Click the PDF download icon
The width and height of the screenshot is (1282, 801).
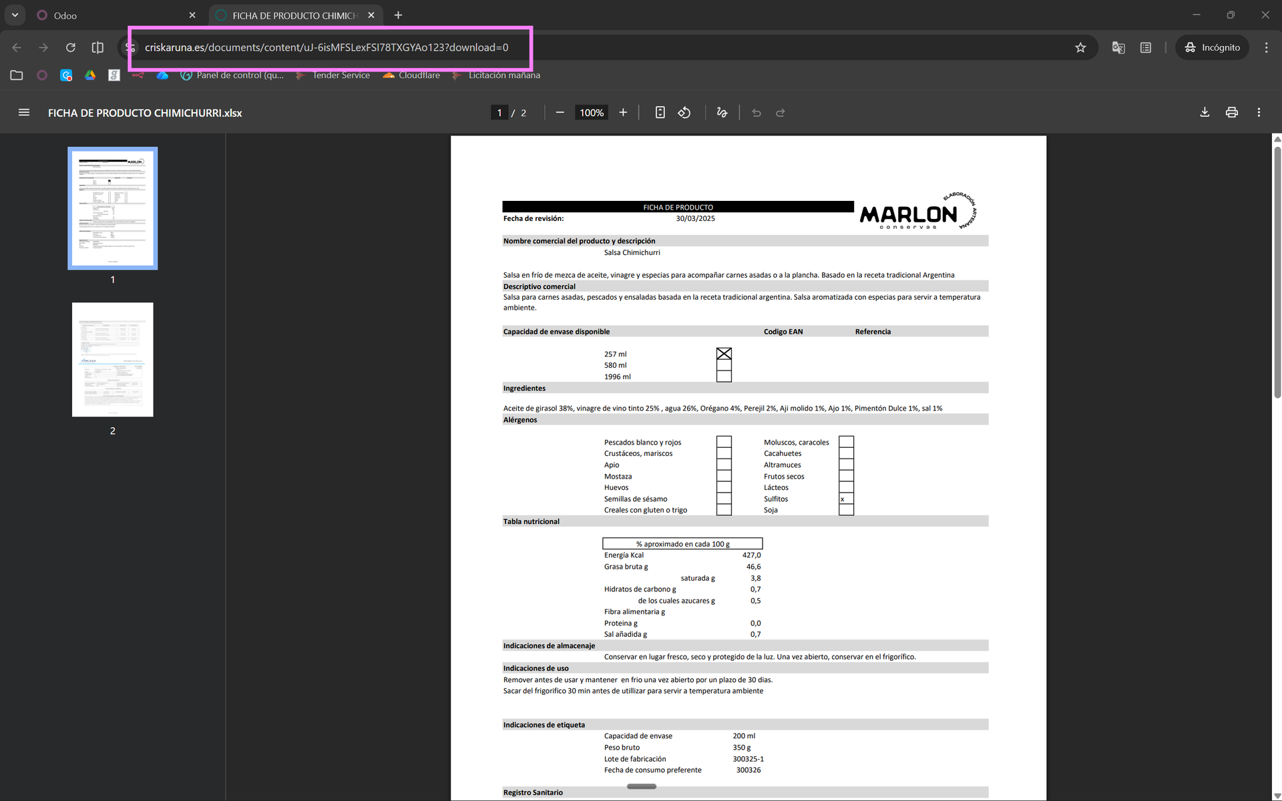(1205, 113)
